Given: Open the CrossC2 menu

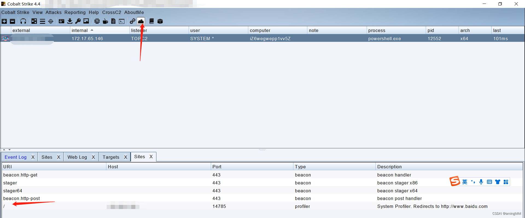Looking at the screenshot, I should pyautogui.click(x=112, y=12).
